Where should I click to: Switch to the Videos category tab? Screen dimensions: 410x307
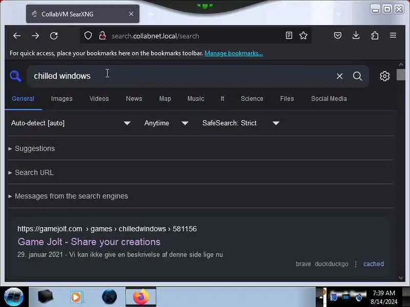click(x=99, y=99)
